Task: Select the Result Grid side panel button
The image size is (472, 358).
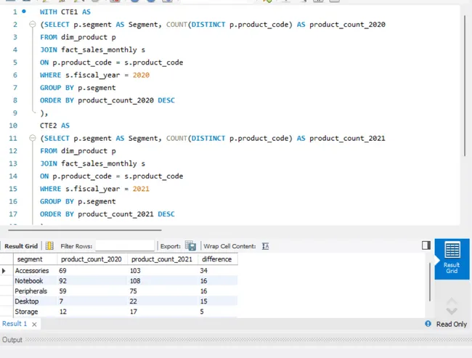Action: [x=452, y=259]
